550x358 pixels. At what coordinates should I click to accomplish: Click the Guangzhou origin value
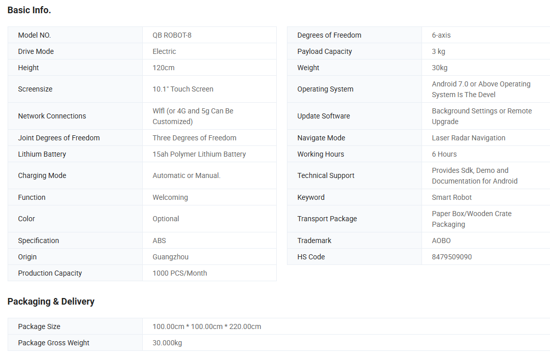click(170, 257)
